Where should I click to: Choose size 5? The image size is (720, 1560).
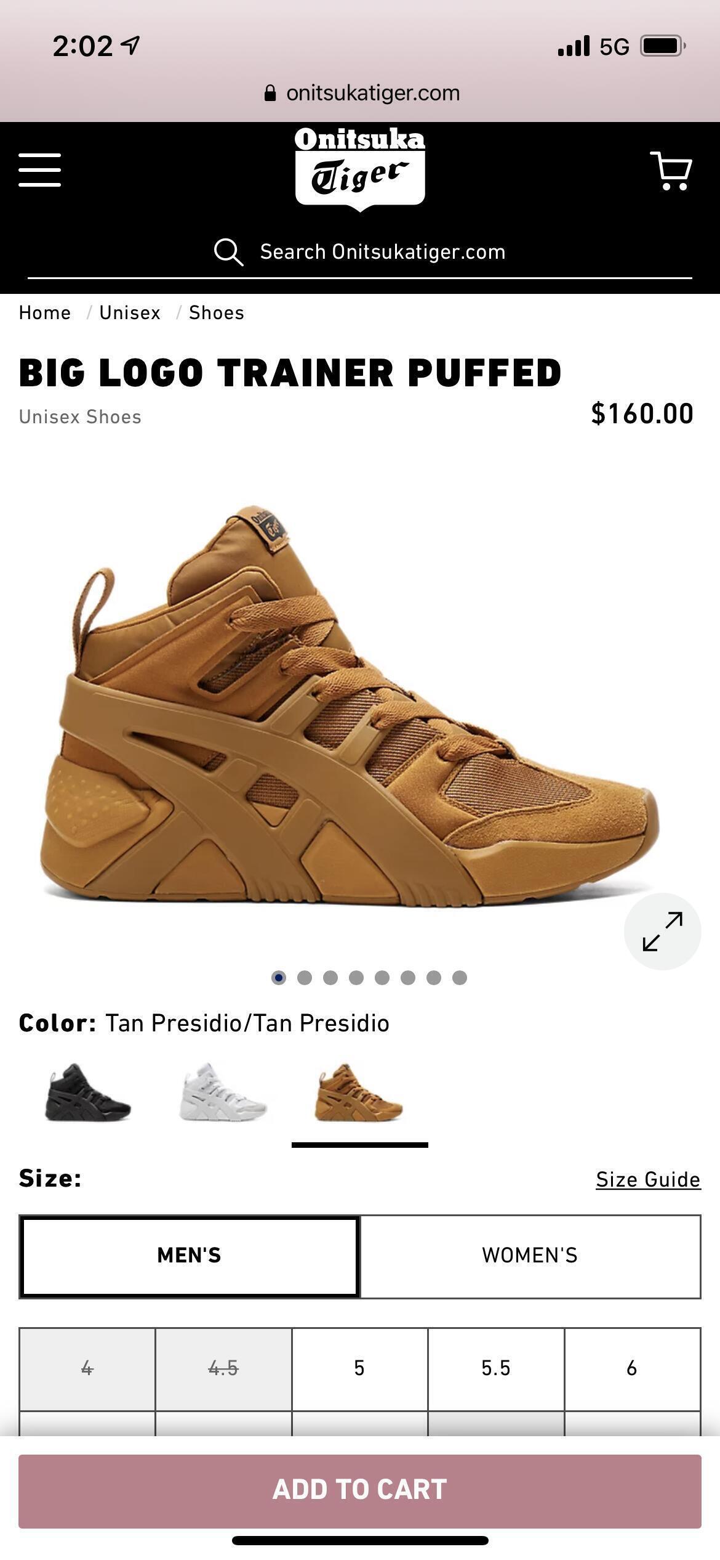coord(359,1368)
